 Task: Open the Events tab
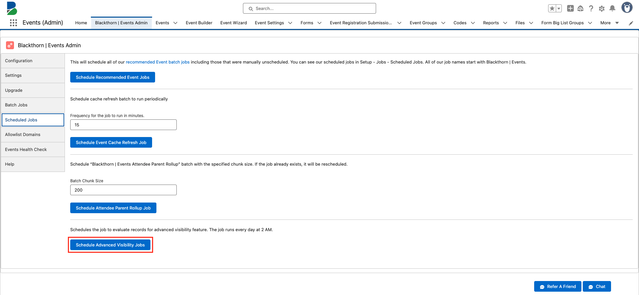tap(162, 23)
